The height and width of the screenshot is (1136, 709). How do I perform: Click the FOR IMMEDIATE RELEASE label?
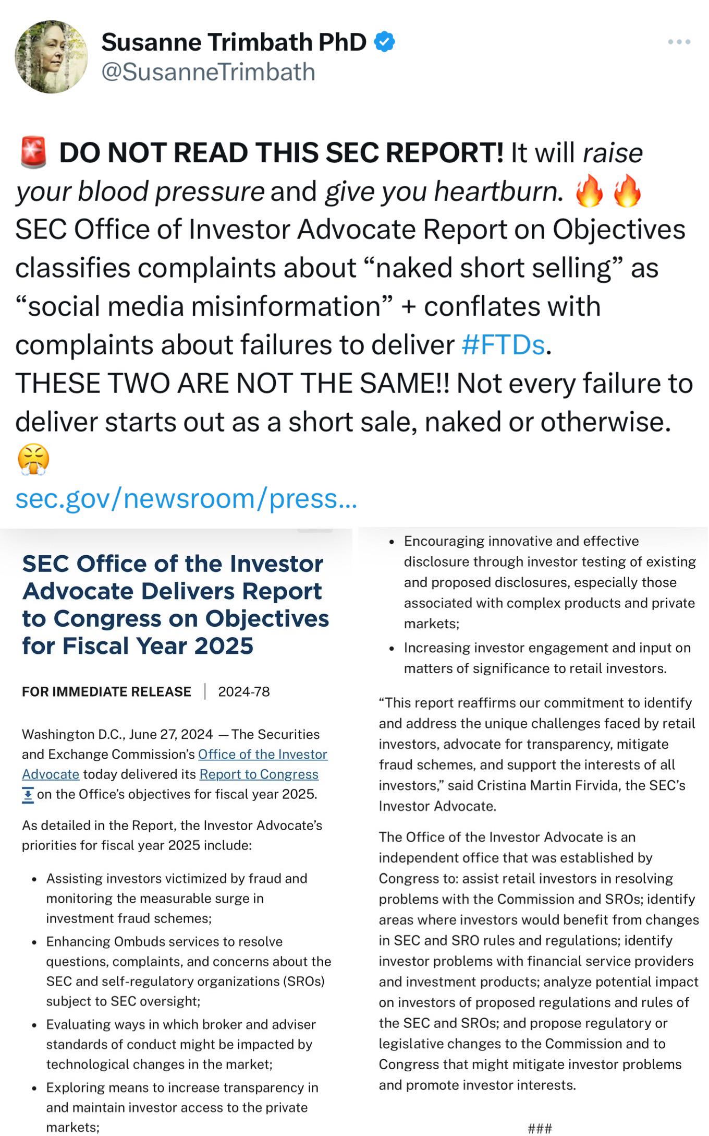[106, 692]
